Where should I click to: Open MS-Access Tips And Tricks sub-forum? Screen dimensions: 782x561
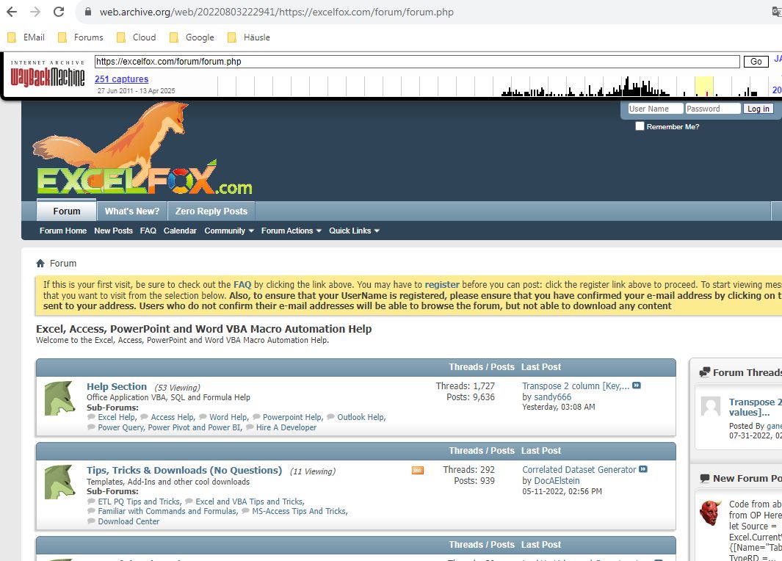coord(299,511)
